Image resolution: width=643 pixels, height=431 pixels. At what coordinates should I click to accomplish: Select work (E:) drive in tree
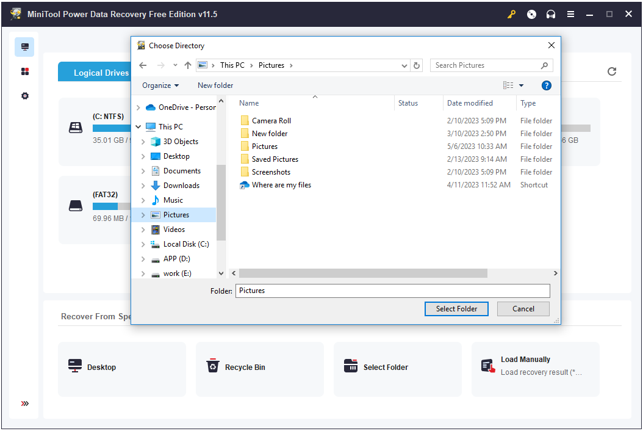point(177,273)
